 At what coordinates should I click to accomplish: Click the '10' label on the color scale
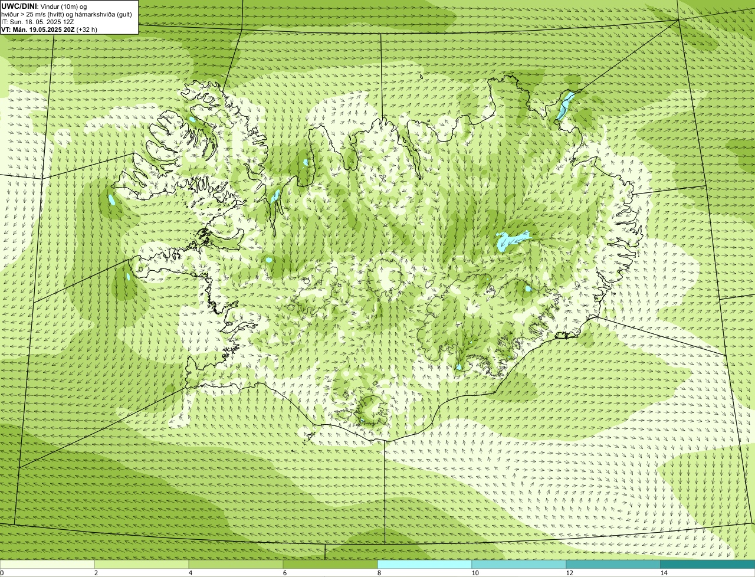coord(475,573)
